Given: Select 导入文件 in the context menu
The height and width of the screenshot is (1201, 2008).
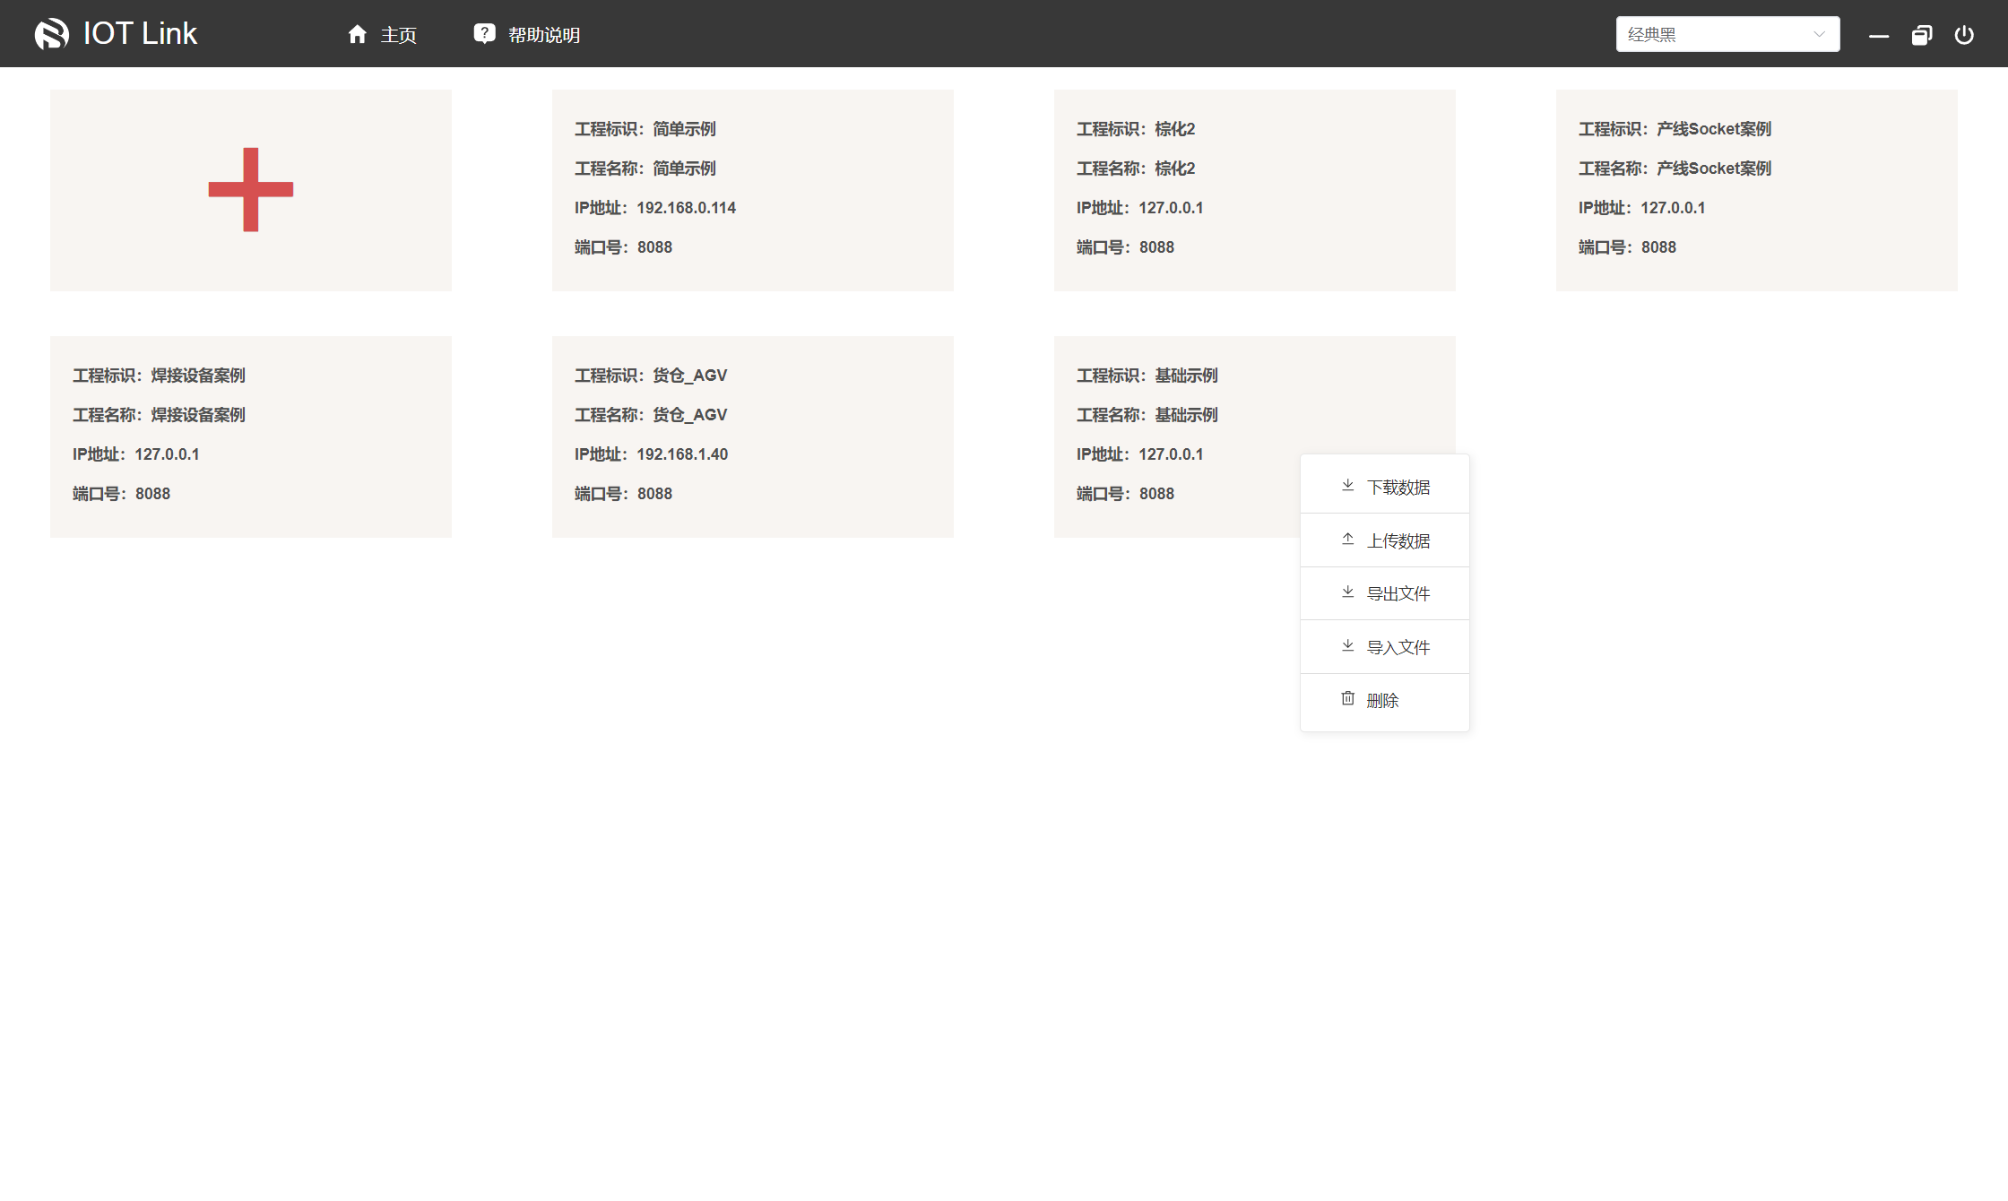Looking at the screenshot, I should click(x=1385, y=647).
